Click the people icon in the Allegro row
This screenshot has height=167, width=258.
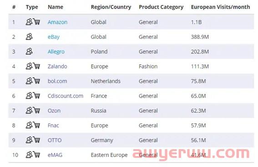pos(29,51)
